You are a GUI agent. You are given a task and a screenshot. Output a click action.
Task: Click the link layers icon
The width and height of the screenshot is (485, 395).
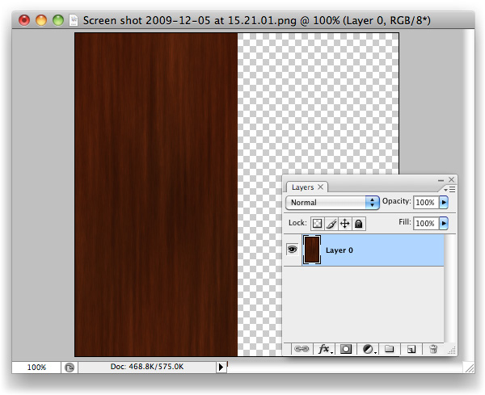pyautogui.click(x=302, y=349)
